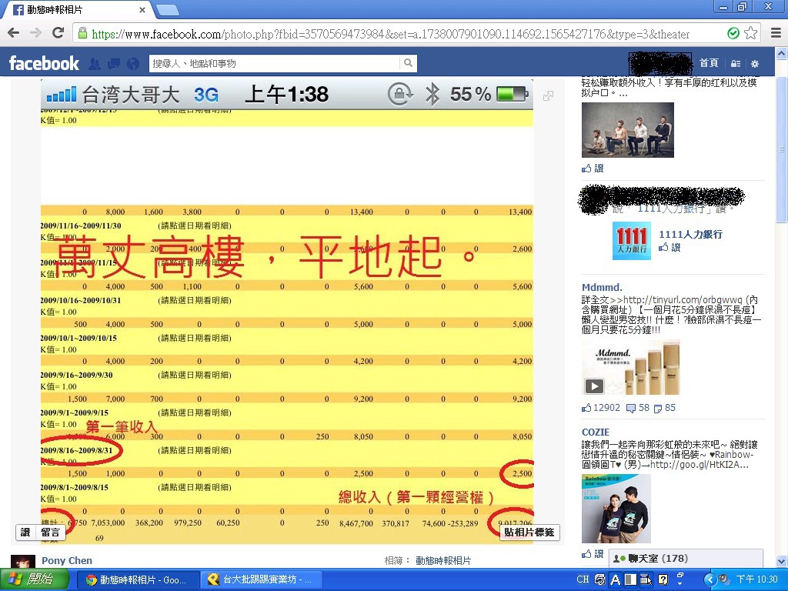
Task: Click the system clock 下午 10:30
Action: coord(757,579)
